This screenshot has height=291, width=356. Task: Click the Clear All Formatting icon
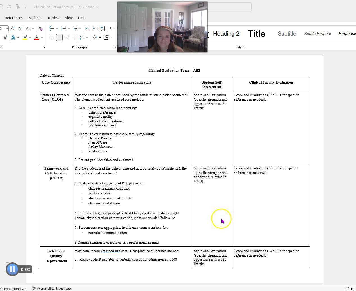click(40, 28)
